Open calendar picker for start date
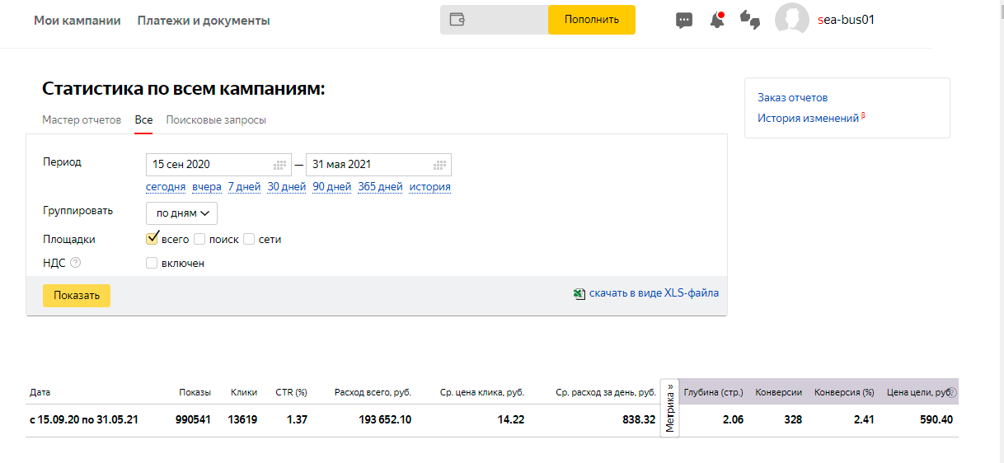 (x=280, y=165)
